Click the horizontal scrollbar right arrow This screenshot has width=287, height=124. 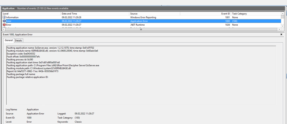(279, 29)
